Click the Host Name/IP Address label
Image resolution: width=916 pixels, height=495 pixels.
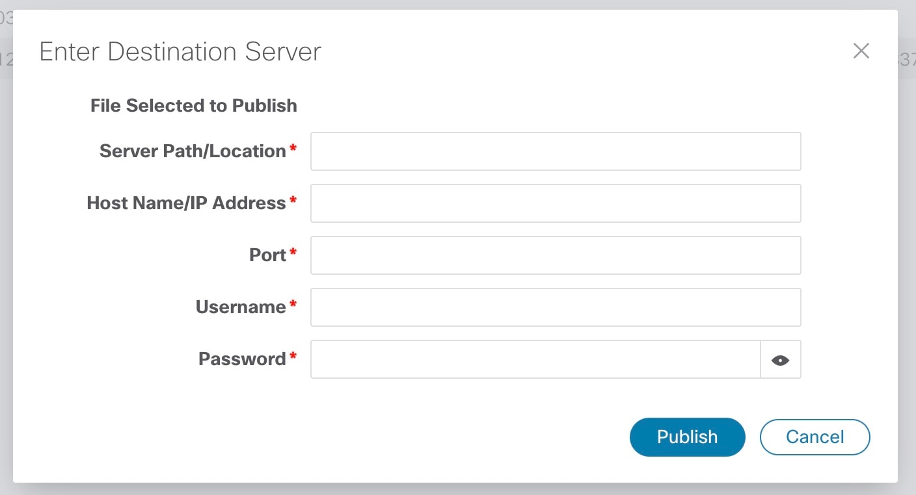click(186, 203)
